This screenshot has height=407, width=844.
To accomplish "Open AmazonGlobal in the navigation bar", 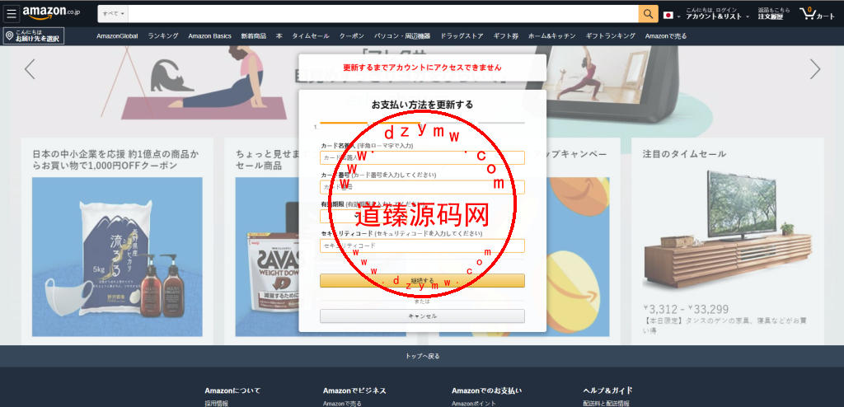I will pos(117,36).
